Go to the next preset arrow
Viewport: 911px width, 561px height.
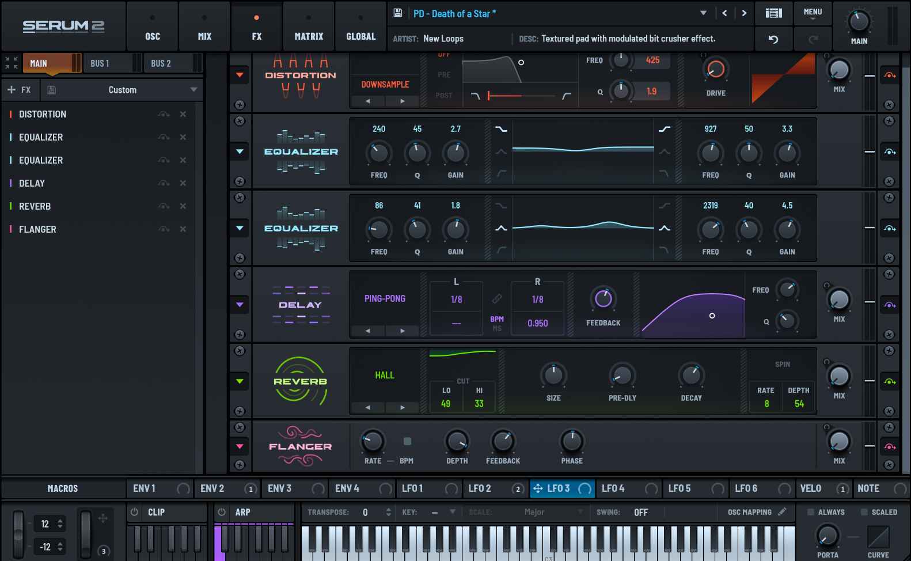click(x=744, y=13)
